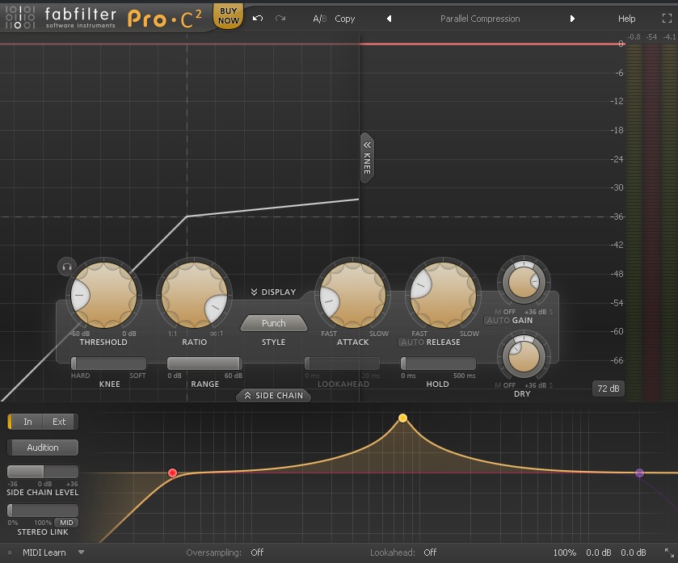
Task: Click the first 0.0 dB input level
Action: [599, 552]
